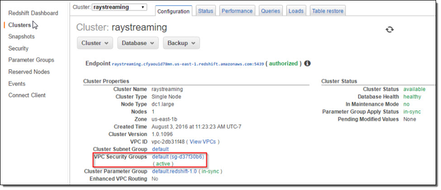441x190 pixels.
Task: Open Reserved Nodes in the sidebar
Action: pos(29,72)
